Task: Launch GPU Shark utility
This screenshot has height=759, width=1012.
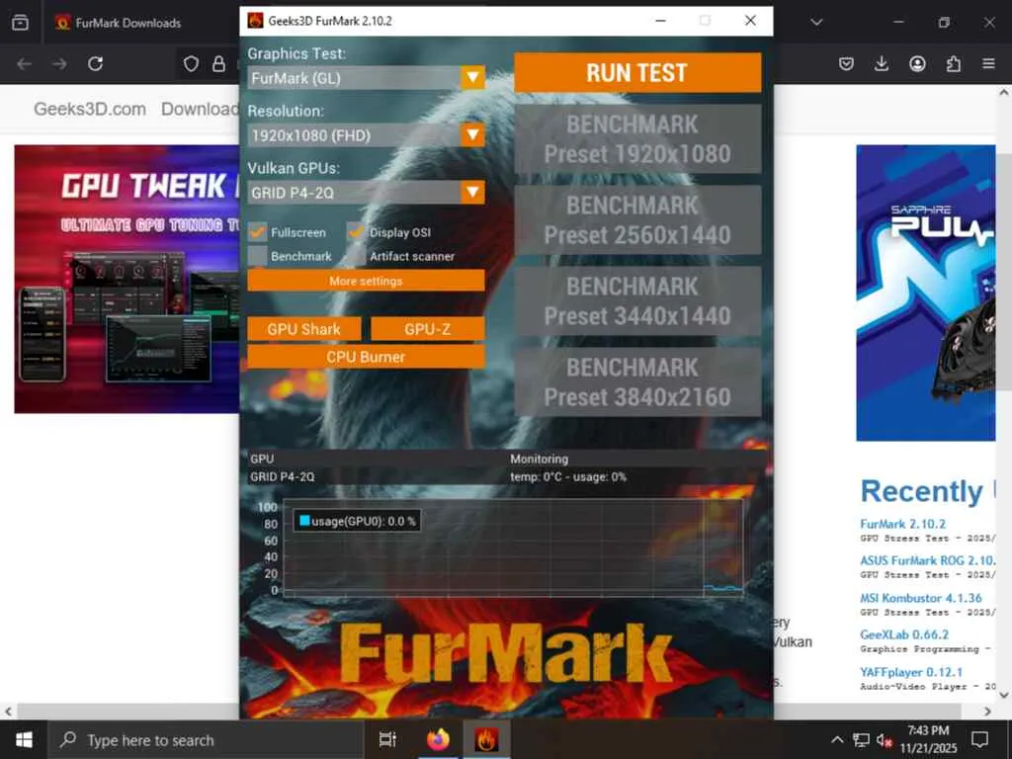Action: 304,329
